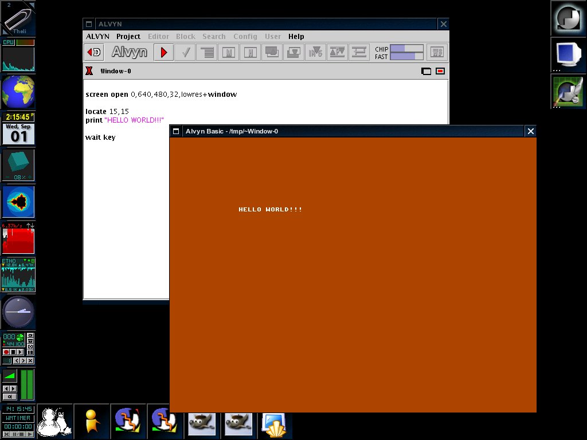The image size is (587, 440).
Task: Click the WB workbench toolbar button
Action: coord(437,52)
